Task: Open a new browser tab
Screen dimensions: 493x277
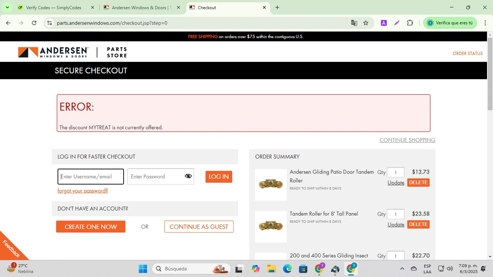Action: click(277, 8)
